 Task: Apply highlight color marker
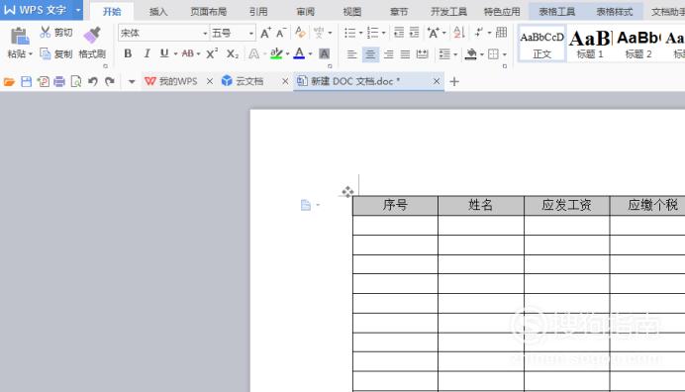(276, 53)
